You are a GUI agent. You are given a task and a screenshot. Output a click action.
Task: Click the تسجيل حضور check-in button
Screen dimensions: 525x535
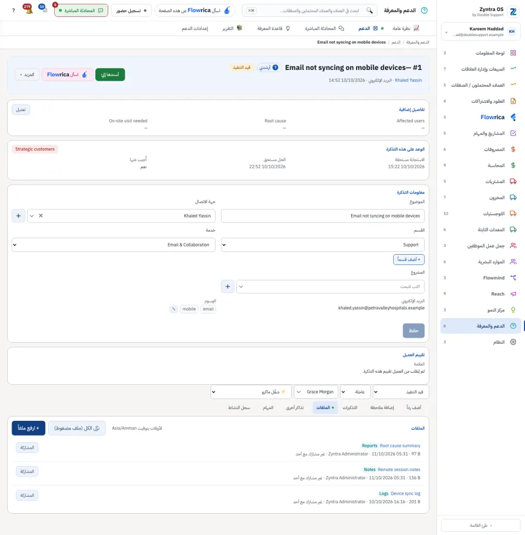coord(131,10)
